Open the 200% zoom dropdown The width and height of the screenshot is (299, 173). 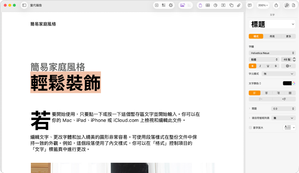pos(263,6)
